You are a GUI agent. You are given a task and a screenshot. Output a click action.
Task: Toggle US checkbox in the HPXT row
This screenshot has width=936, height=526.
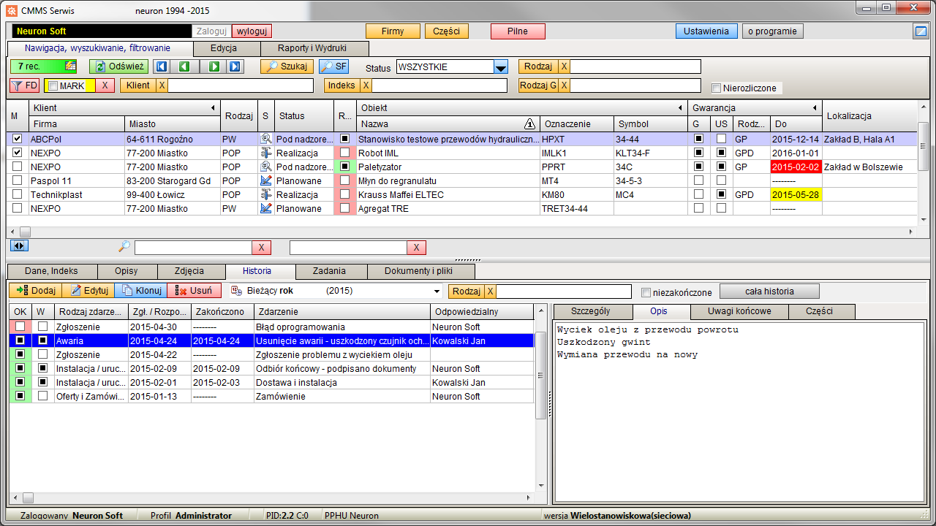tap(722, 139)
